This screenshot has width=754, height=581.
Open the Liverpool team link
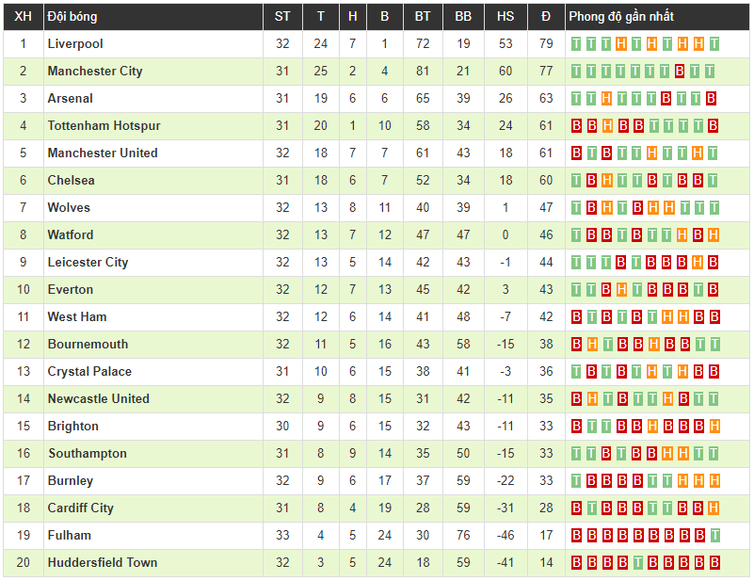75,44
